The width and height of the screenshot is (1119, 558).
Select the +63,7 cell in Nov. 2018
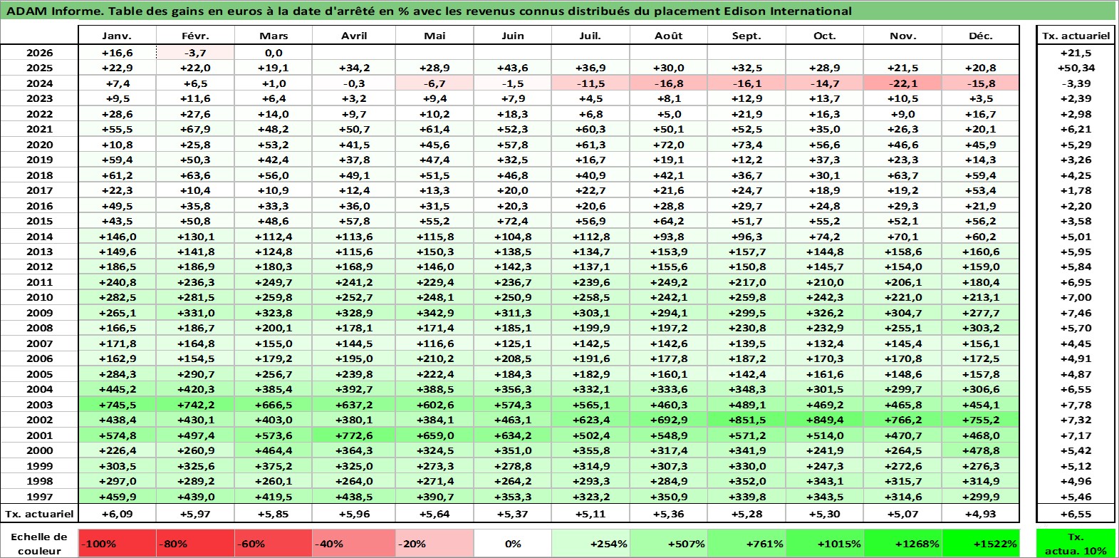pos(902,175)
